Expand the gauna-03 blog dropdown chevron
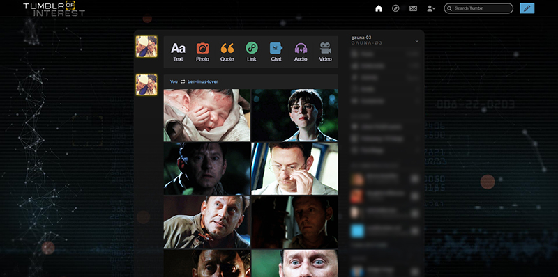 [417, 41]
